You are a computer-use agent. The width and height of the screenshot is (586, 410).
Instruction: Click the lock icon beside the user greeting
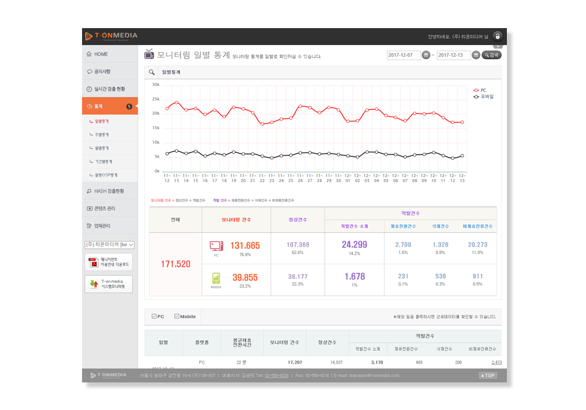pyautogui.click(x=498, y=36)
